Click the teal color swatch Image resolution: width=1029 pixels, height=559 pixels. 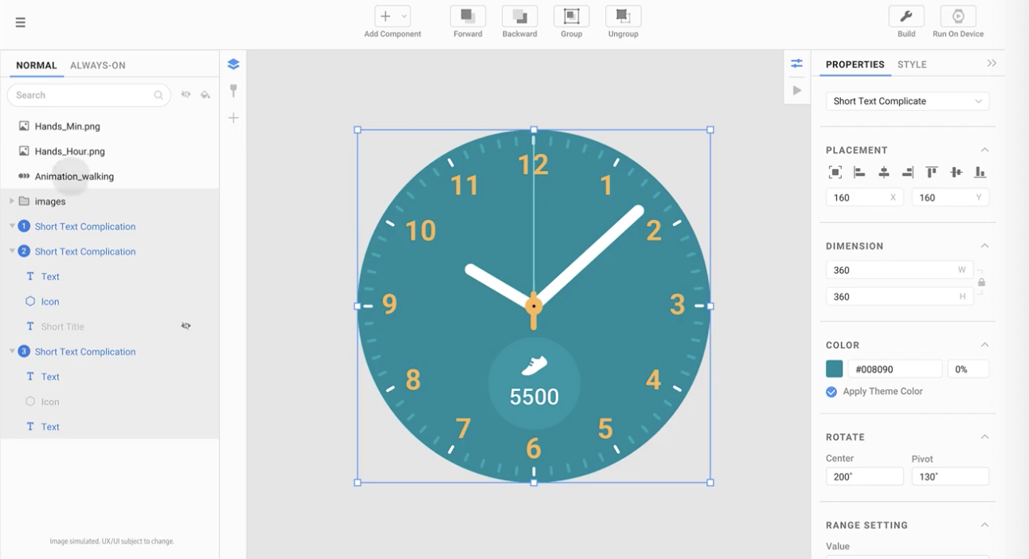834,369
